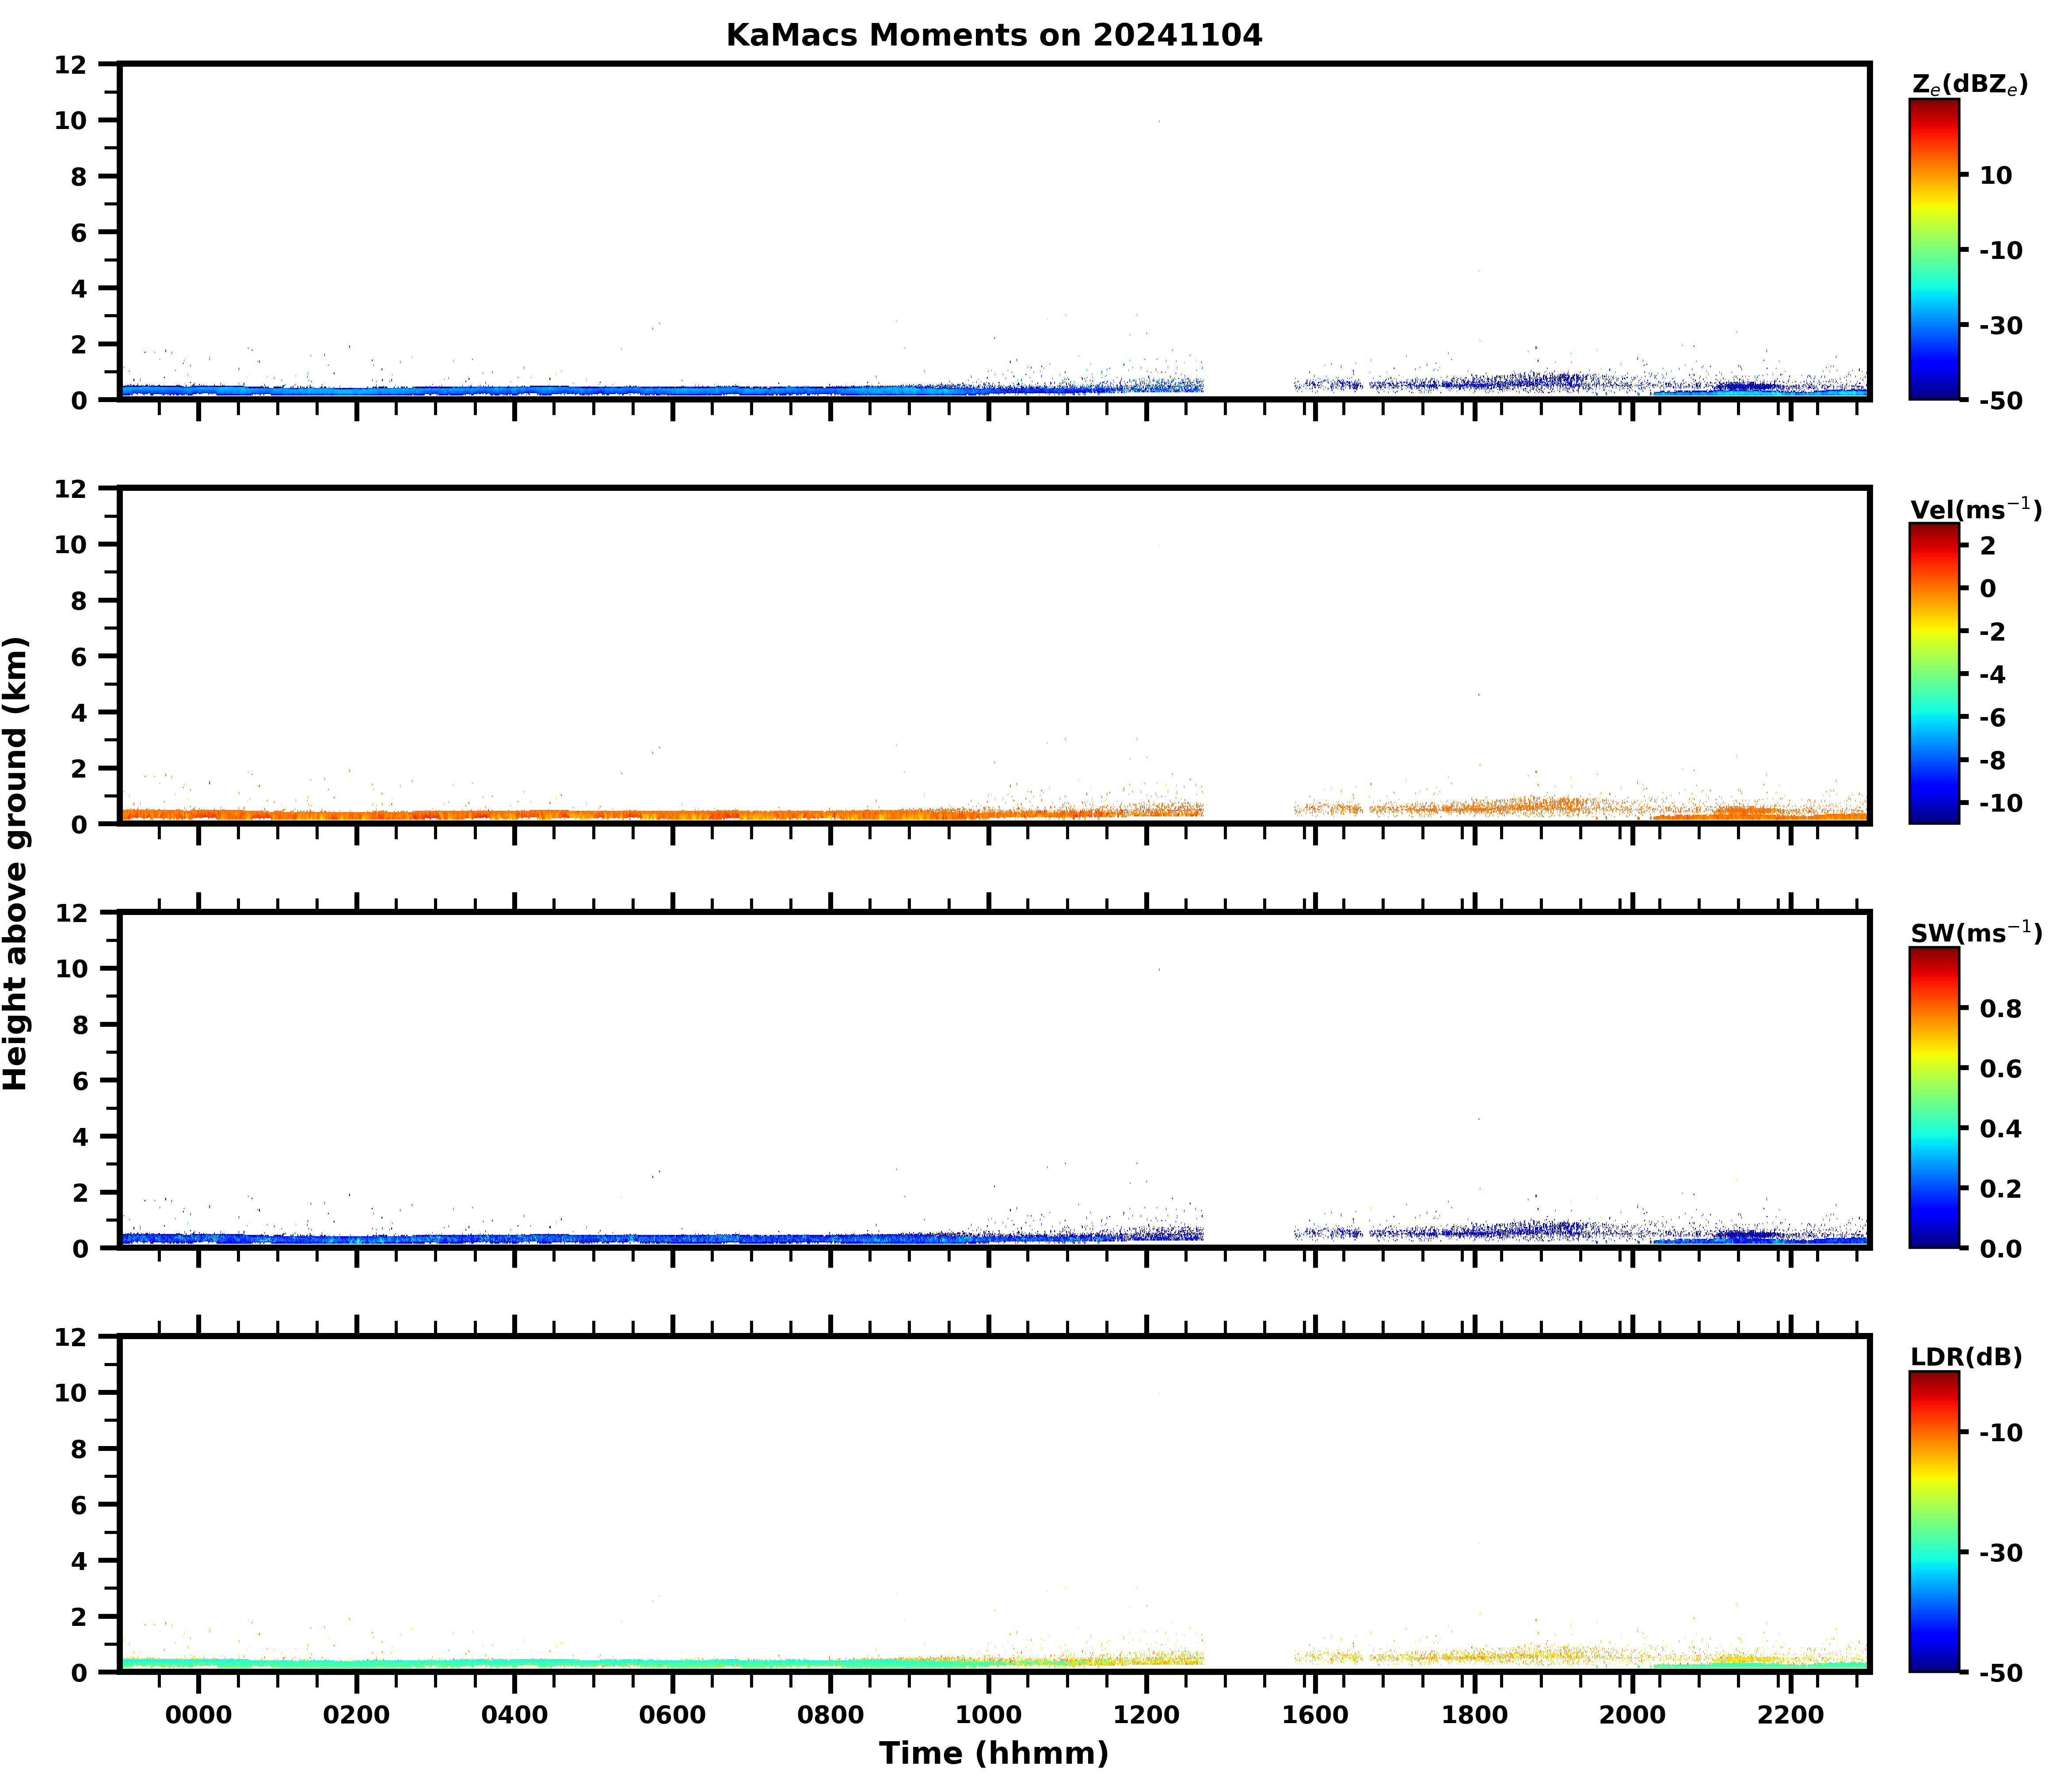This screenshot has width=2064, height=1792.
Task: Click the SW spectral width colorbar
Action: click(x=1934, y=1098)
